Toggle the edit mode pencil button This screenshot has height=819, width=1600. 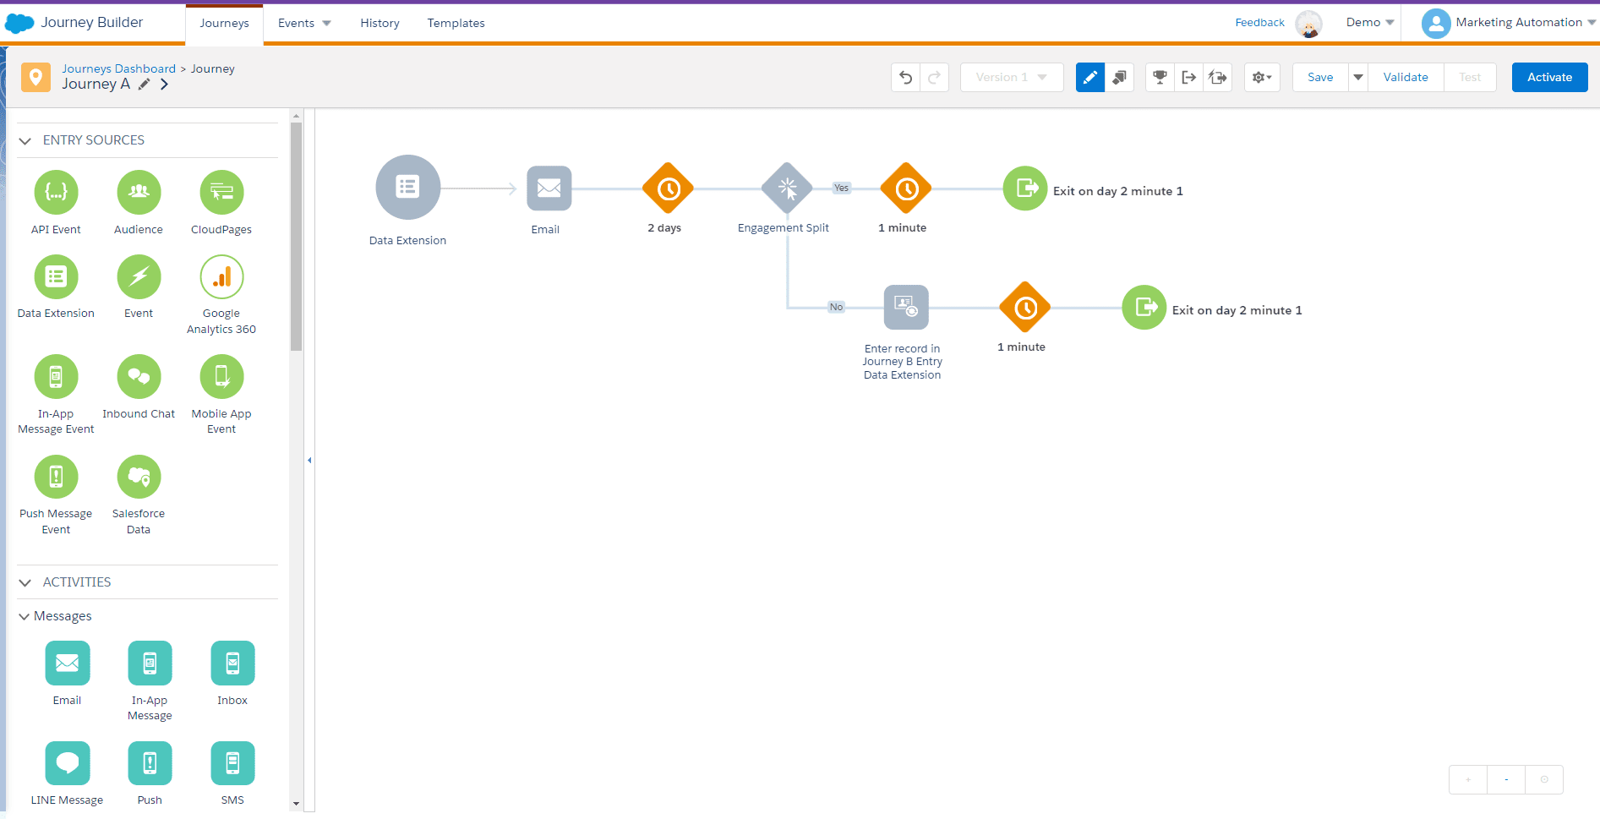(x=1089, y=78)
